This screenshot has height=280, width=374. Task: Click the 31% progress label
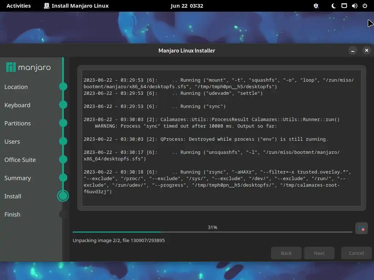coord(212,227)
